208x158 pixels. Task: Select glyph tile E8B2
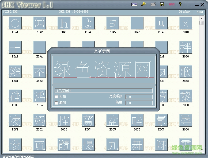[40, 72]
